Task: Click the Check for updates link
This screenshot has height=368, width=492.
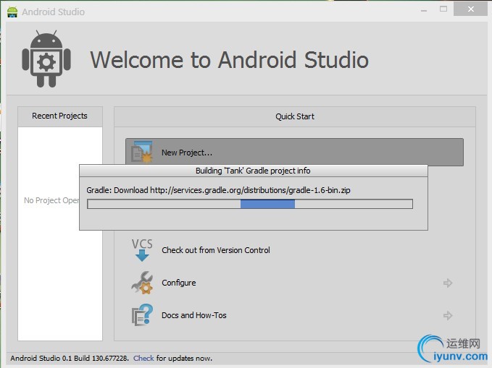Action: (143, 359)
